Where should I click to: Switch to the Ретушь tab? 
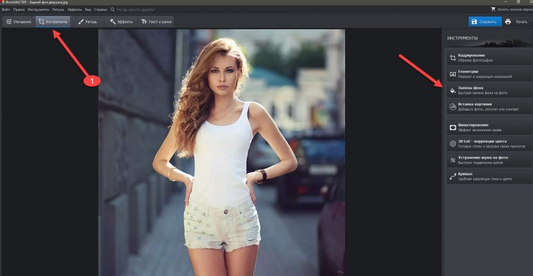click(87, 22)
